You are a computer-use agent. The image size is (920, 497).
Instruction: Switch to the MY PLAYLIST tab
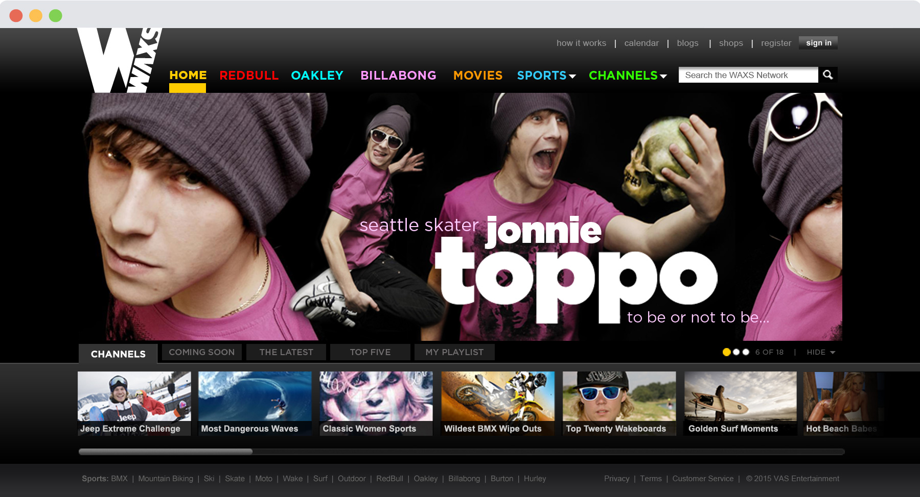454,352
